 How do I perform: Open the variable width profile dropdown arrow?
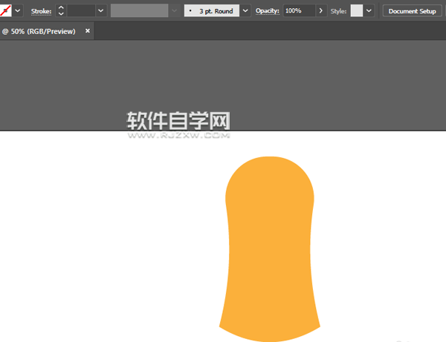(x=175, y=11)
